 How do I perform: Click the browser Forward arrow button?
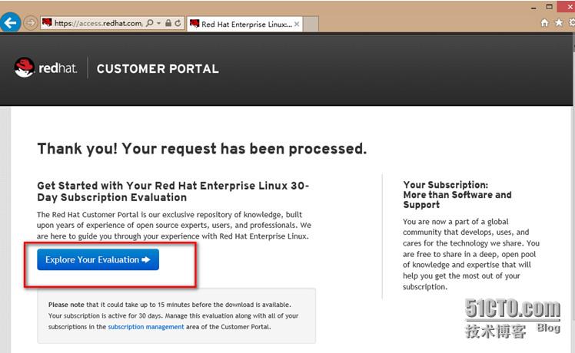pyautogui.click(x=31, y=23)
